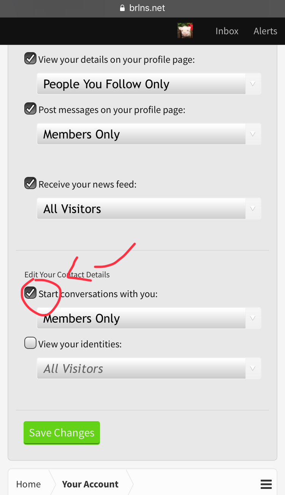285x495 pixels.
Task: Enable the View your identities checkbox
Action: pos(30,343)
